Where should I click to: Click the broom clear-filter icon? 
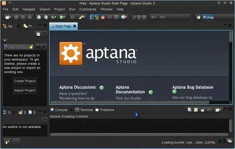coord(31,47)
